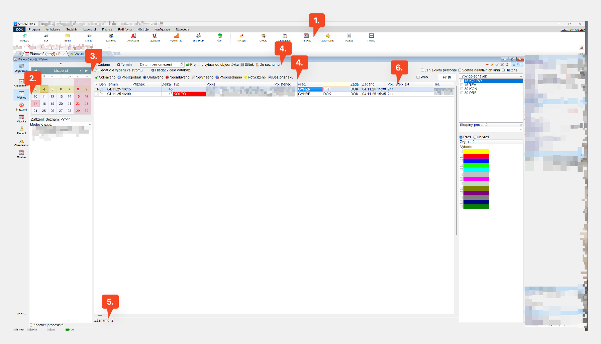Open the Poukaz toolbar icon
This screenshot has height=344, width=601.
(349, 37)
